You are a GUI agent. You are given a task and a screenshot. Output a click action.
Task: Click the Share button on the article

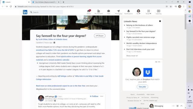[100, 36]
